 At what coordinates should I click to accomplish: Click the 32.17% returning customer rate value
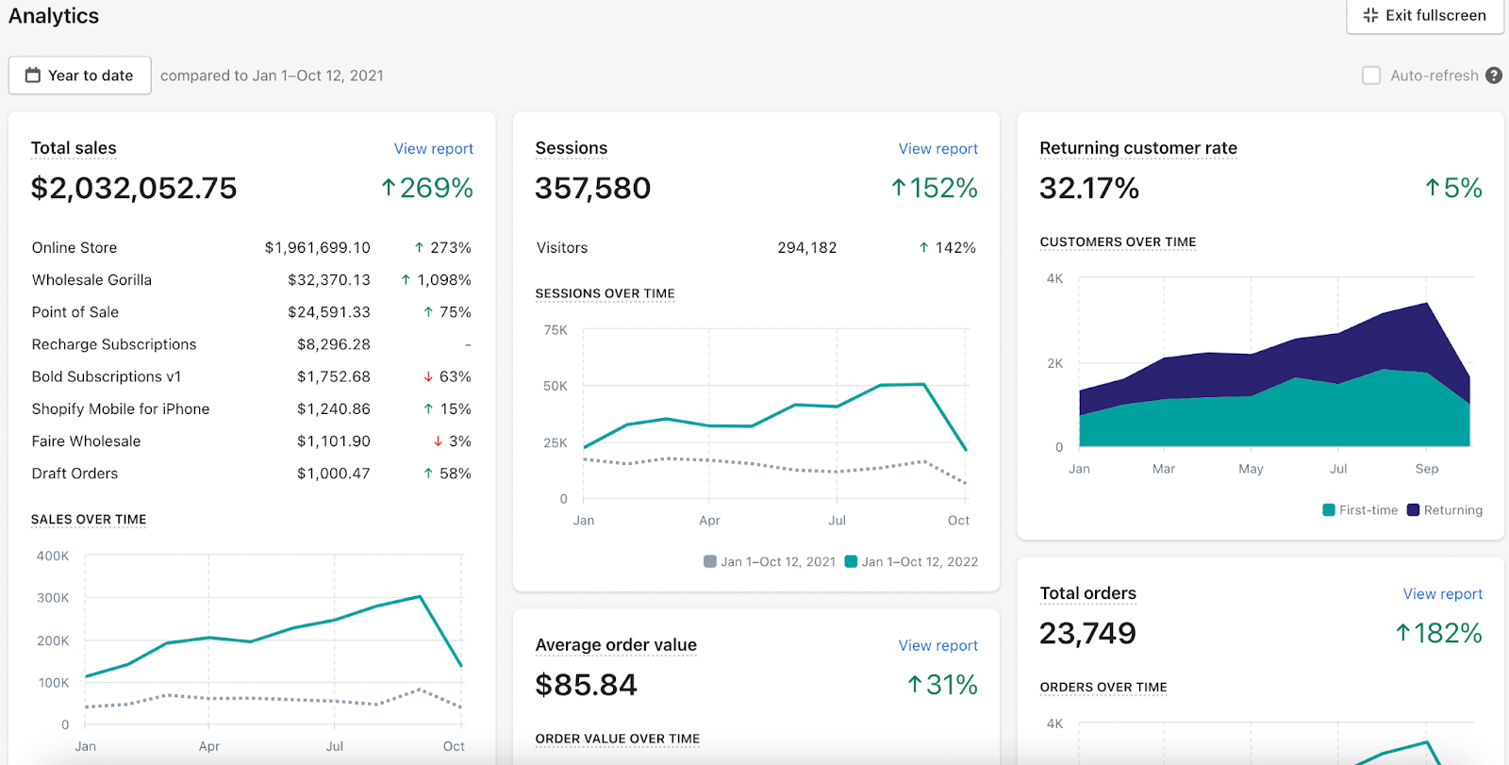coord(1089,189)
